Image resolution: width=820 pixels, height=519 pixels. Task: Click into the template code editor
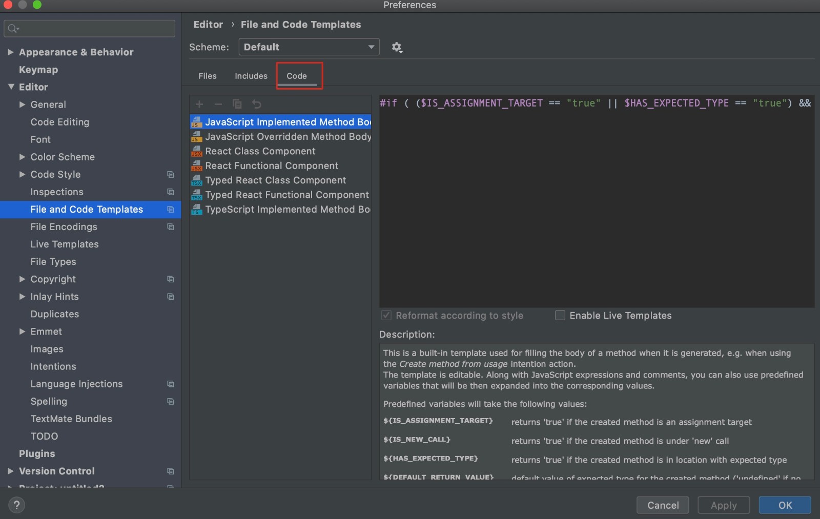597,201
